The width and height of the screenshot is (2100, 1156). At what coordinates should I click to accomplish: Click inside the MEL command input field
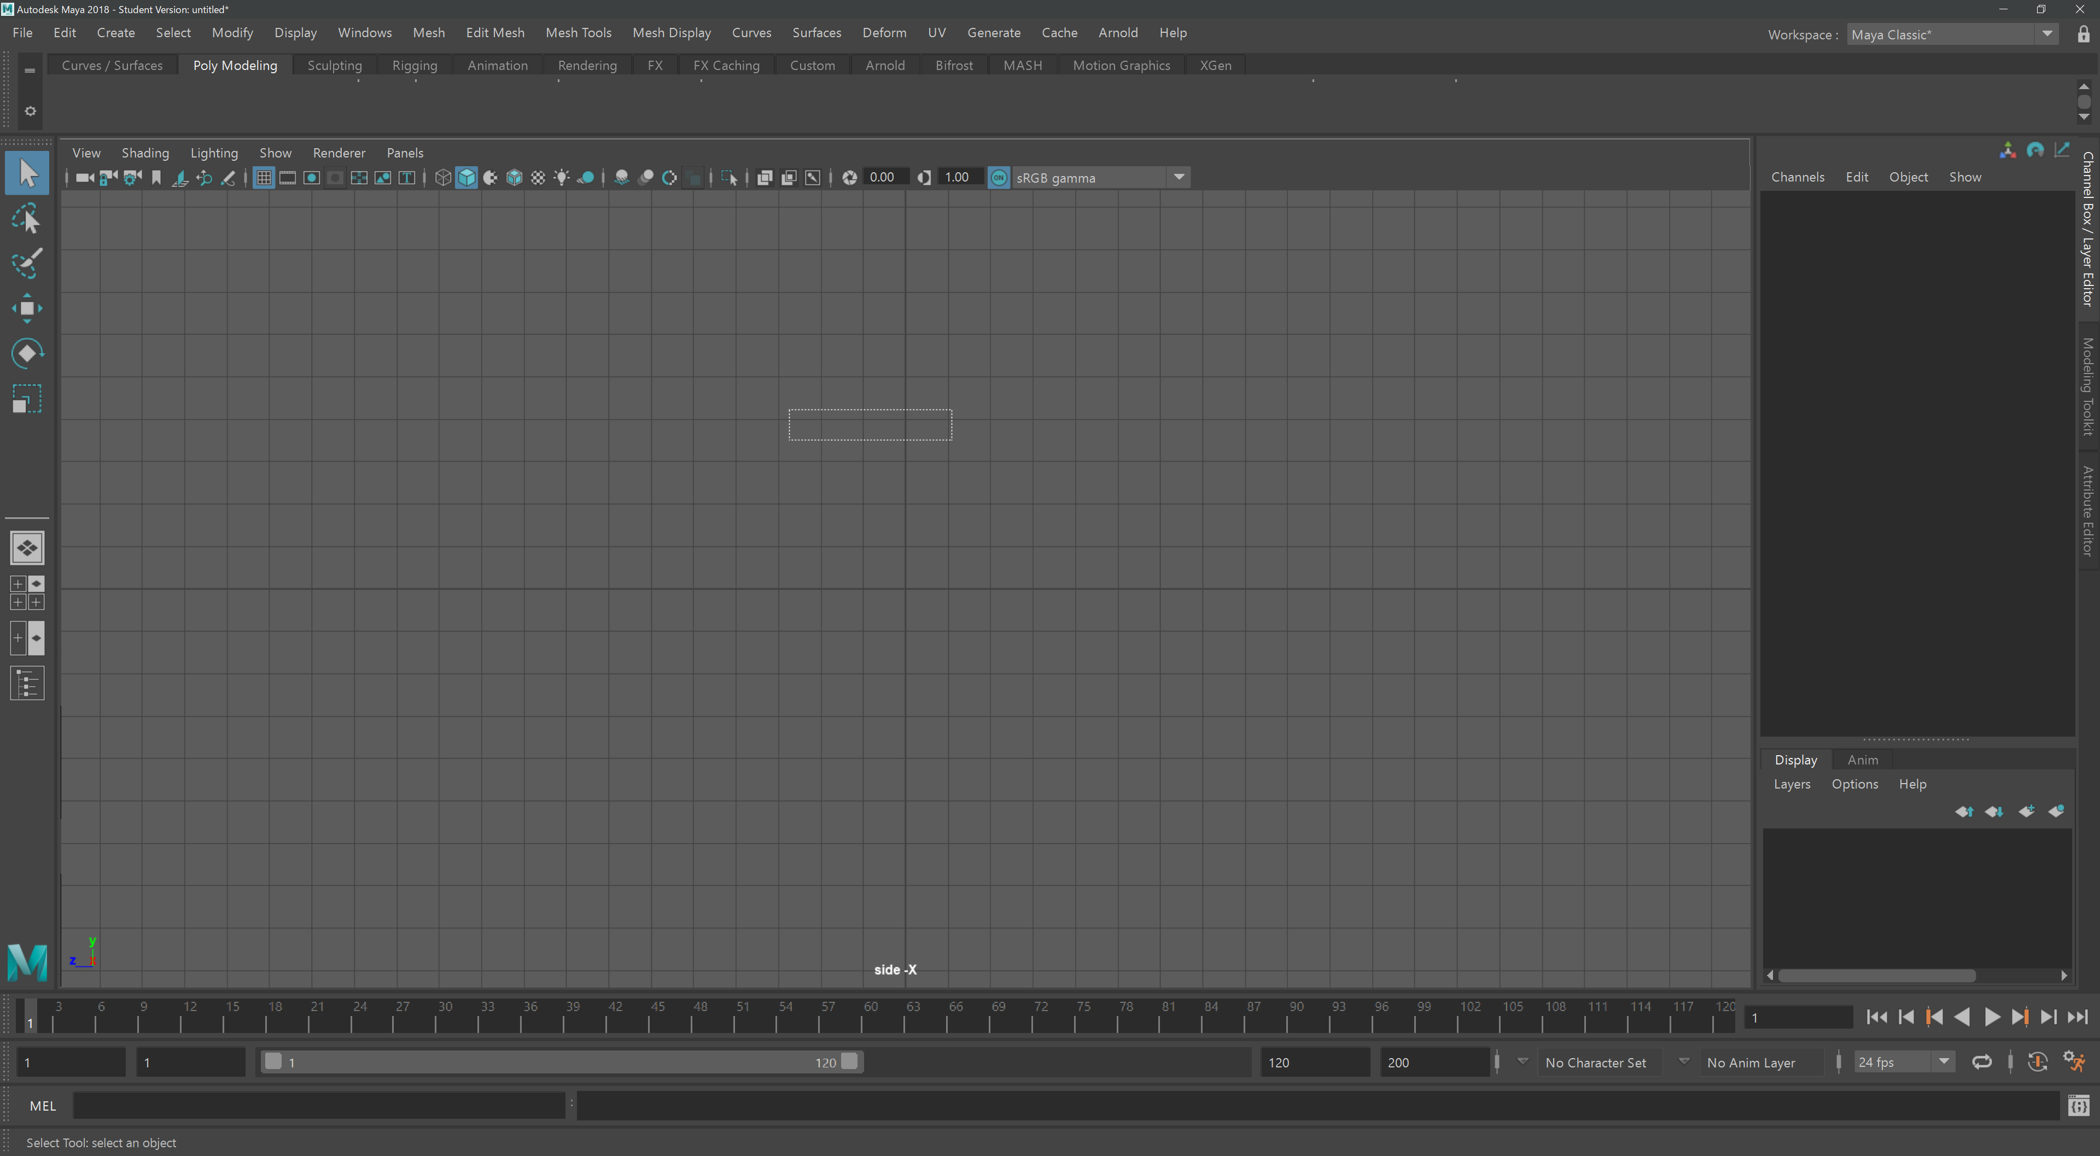pyautogui.click(x=318, y=1106)
